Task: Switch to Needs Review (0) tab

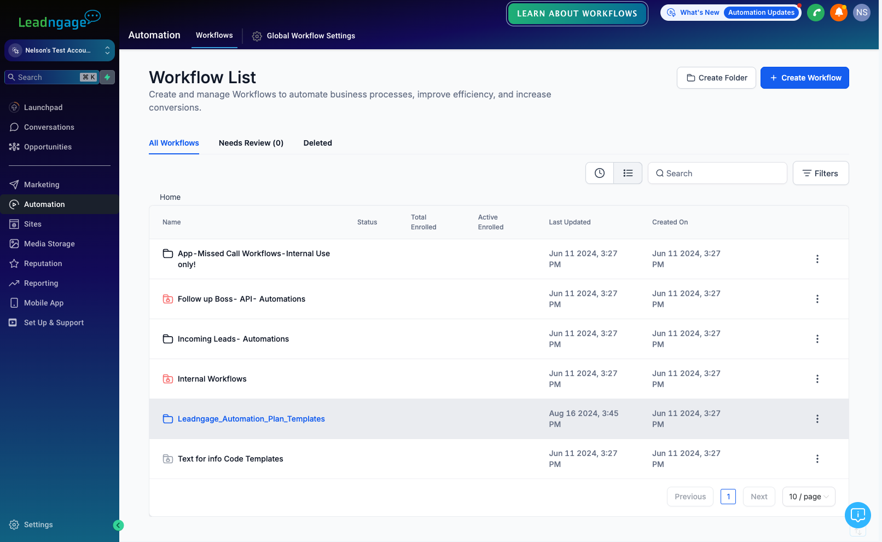Action: coord(251,143)
